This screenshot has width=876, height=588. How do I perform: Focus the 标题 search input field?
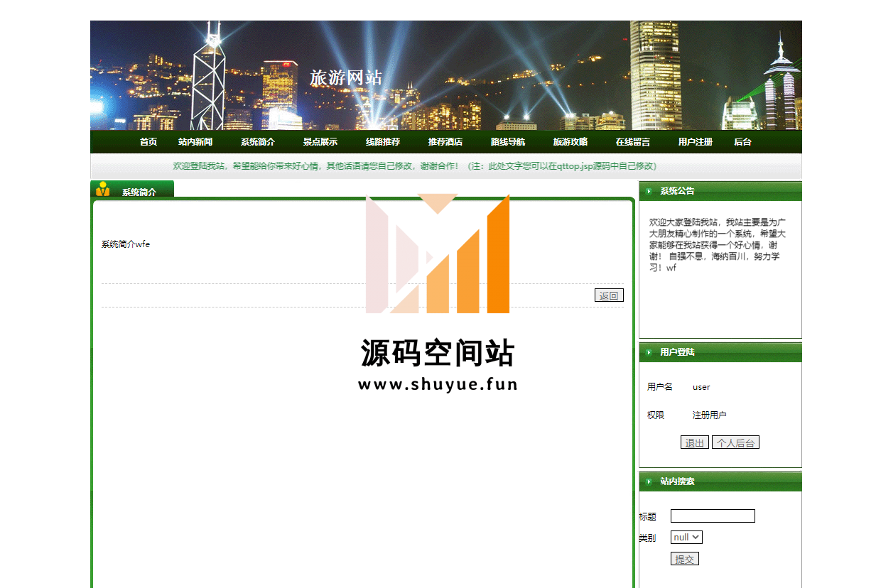pyautogui.click(x=713, y=516)
